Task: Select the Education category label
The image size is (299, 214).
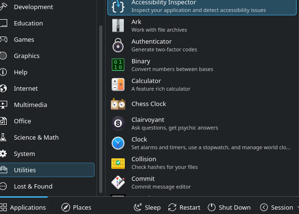Action: [x=28, y=23]
